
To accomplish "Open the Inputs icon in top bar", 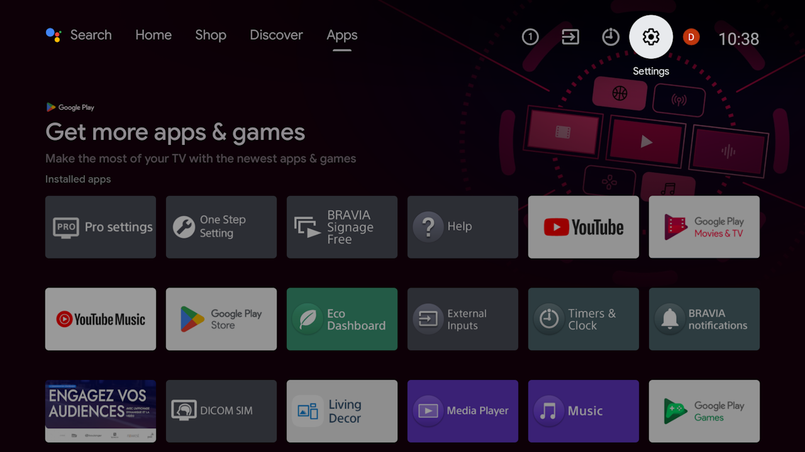I will (x=570, y=38).
